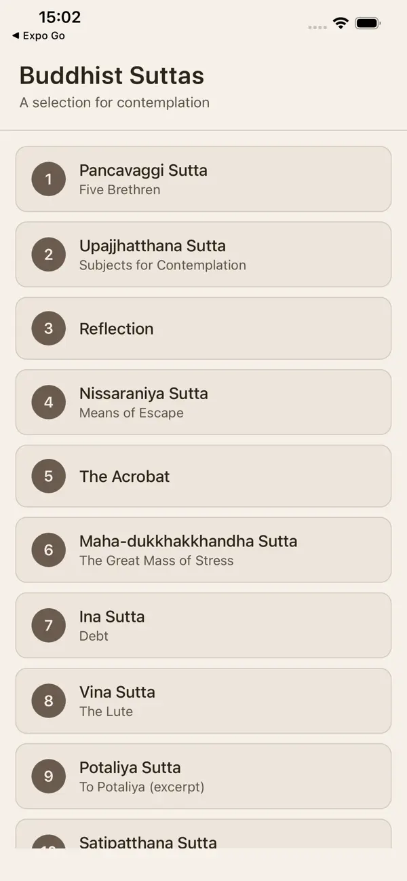
Task: Click the number 4 circle icon
Action: (x=48, y=402)
